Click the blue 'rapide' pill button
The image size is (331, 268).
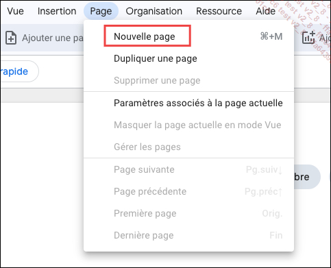[19, 71]
